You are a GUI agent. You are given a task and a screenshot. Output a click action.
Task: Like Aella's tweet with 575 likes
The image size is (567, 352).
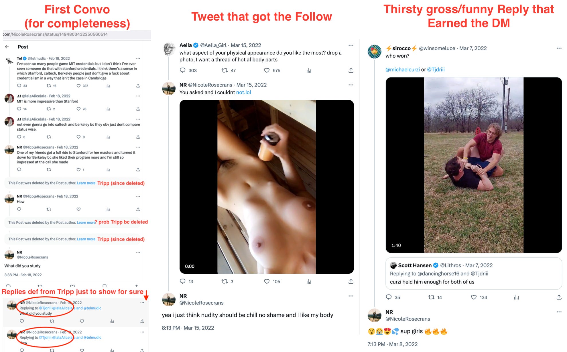click(x=267, y=70)
